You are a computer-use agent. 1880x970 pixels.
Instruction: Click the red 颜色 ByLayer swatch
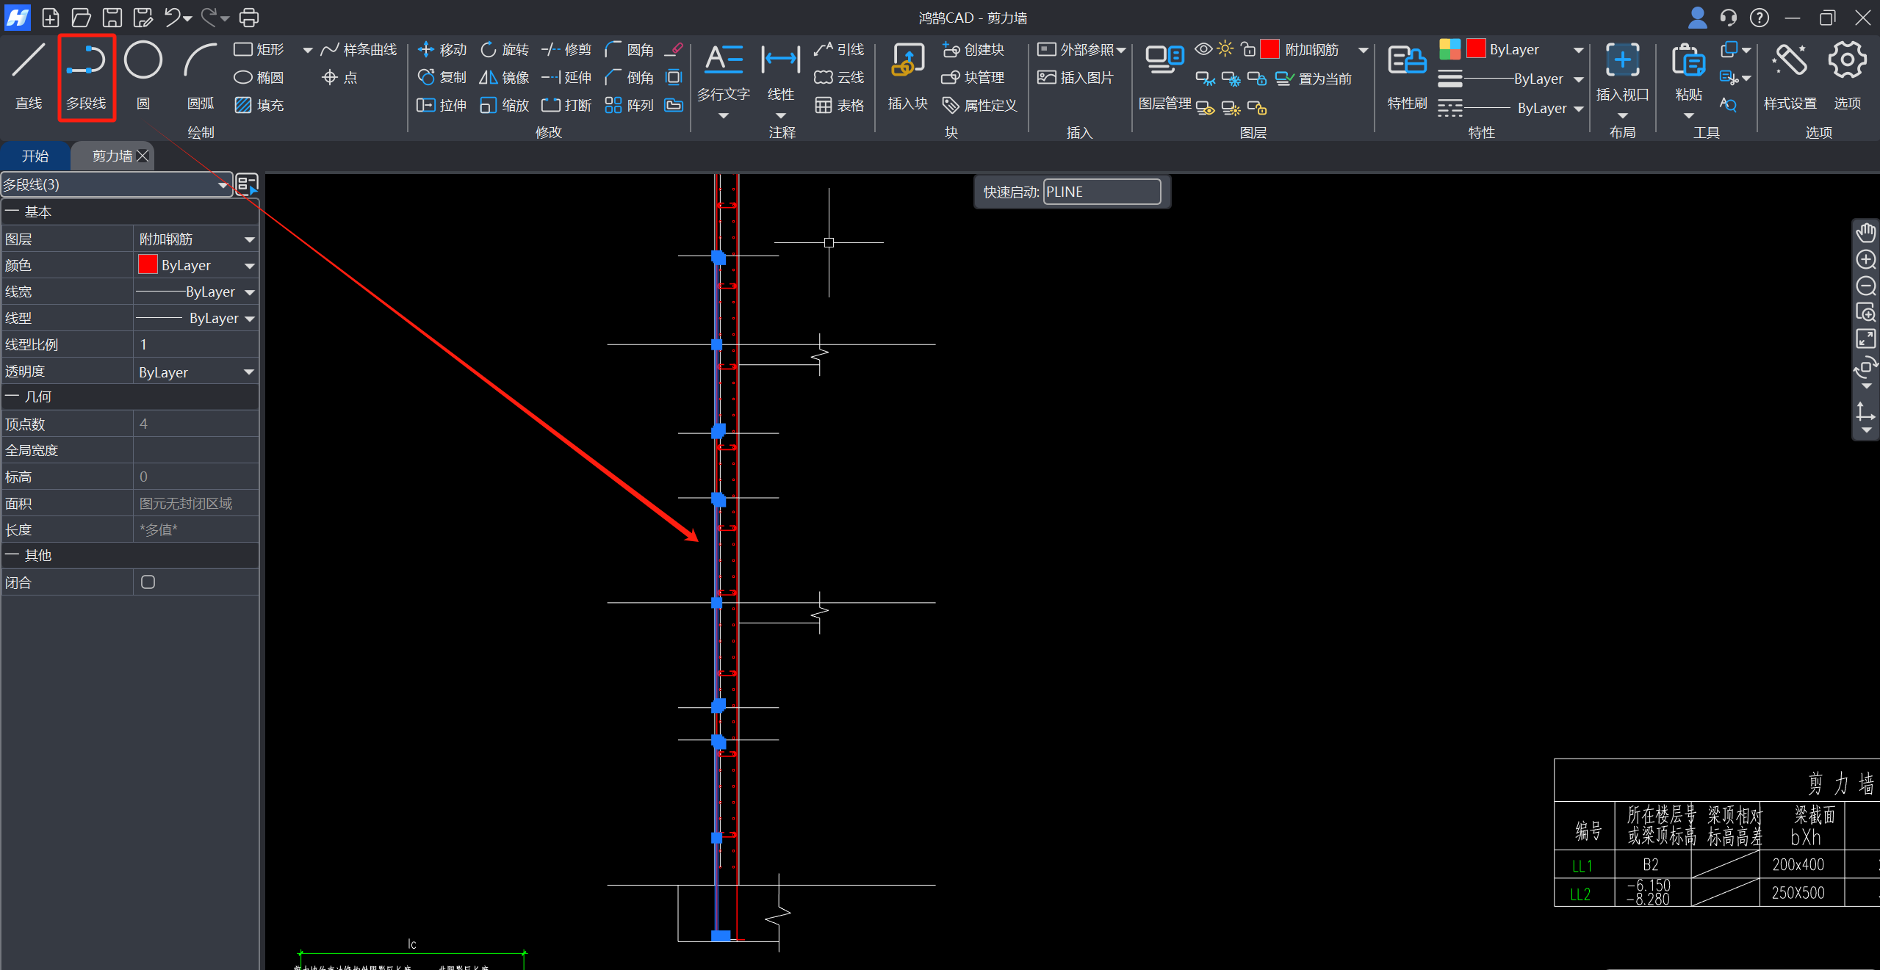click(x=148, y=265)
